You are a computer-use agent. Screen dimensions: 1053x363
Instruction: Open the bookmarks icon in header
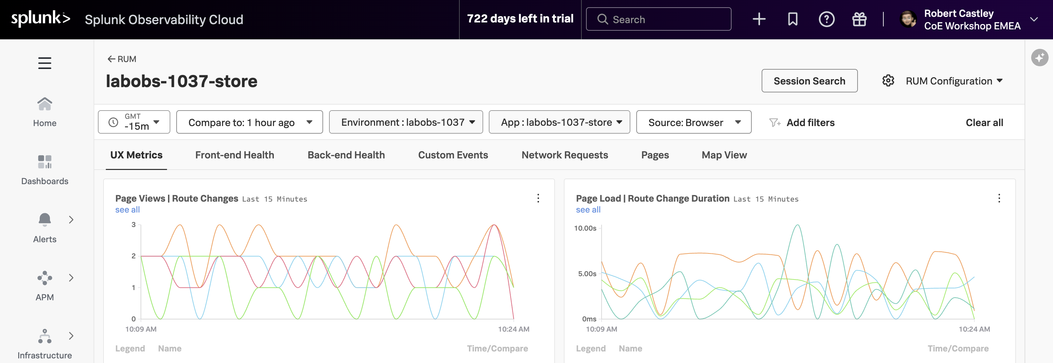[793, 19]
